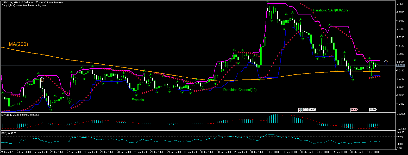Select the 01:30 event marker
Screen dimensions: 408x155
pos(372,110)
